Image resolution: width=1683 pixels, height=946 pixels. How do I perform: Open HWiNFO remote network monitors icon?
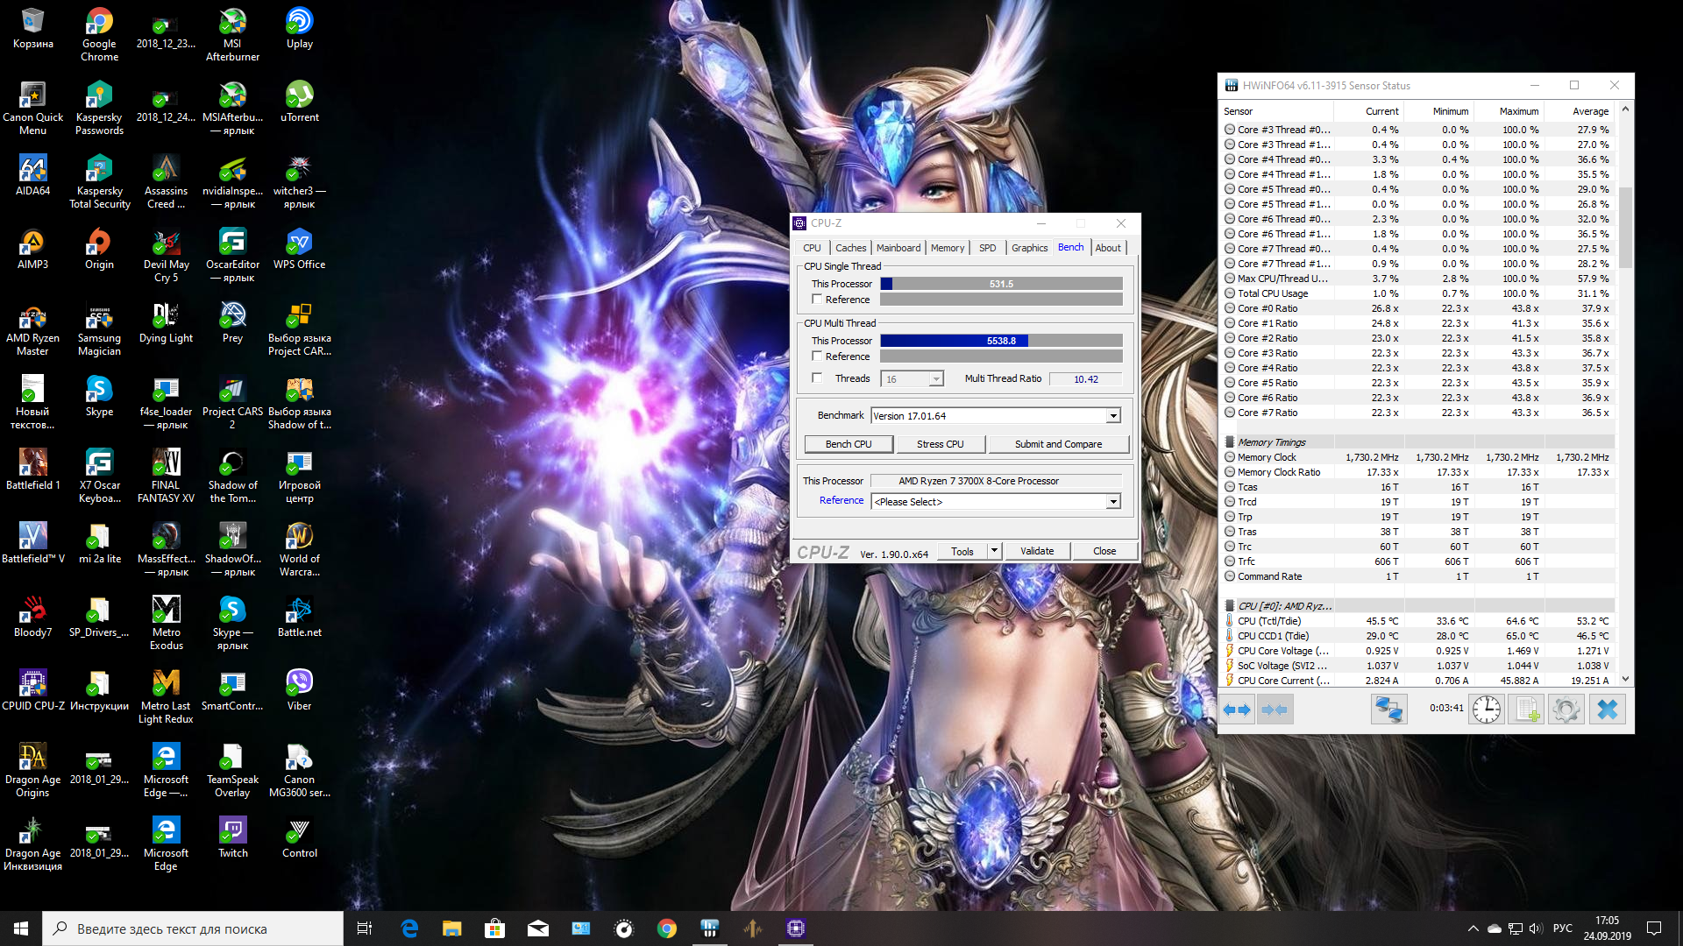[x=1388, y=709]
